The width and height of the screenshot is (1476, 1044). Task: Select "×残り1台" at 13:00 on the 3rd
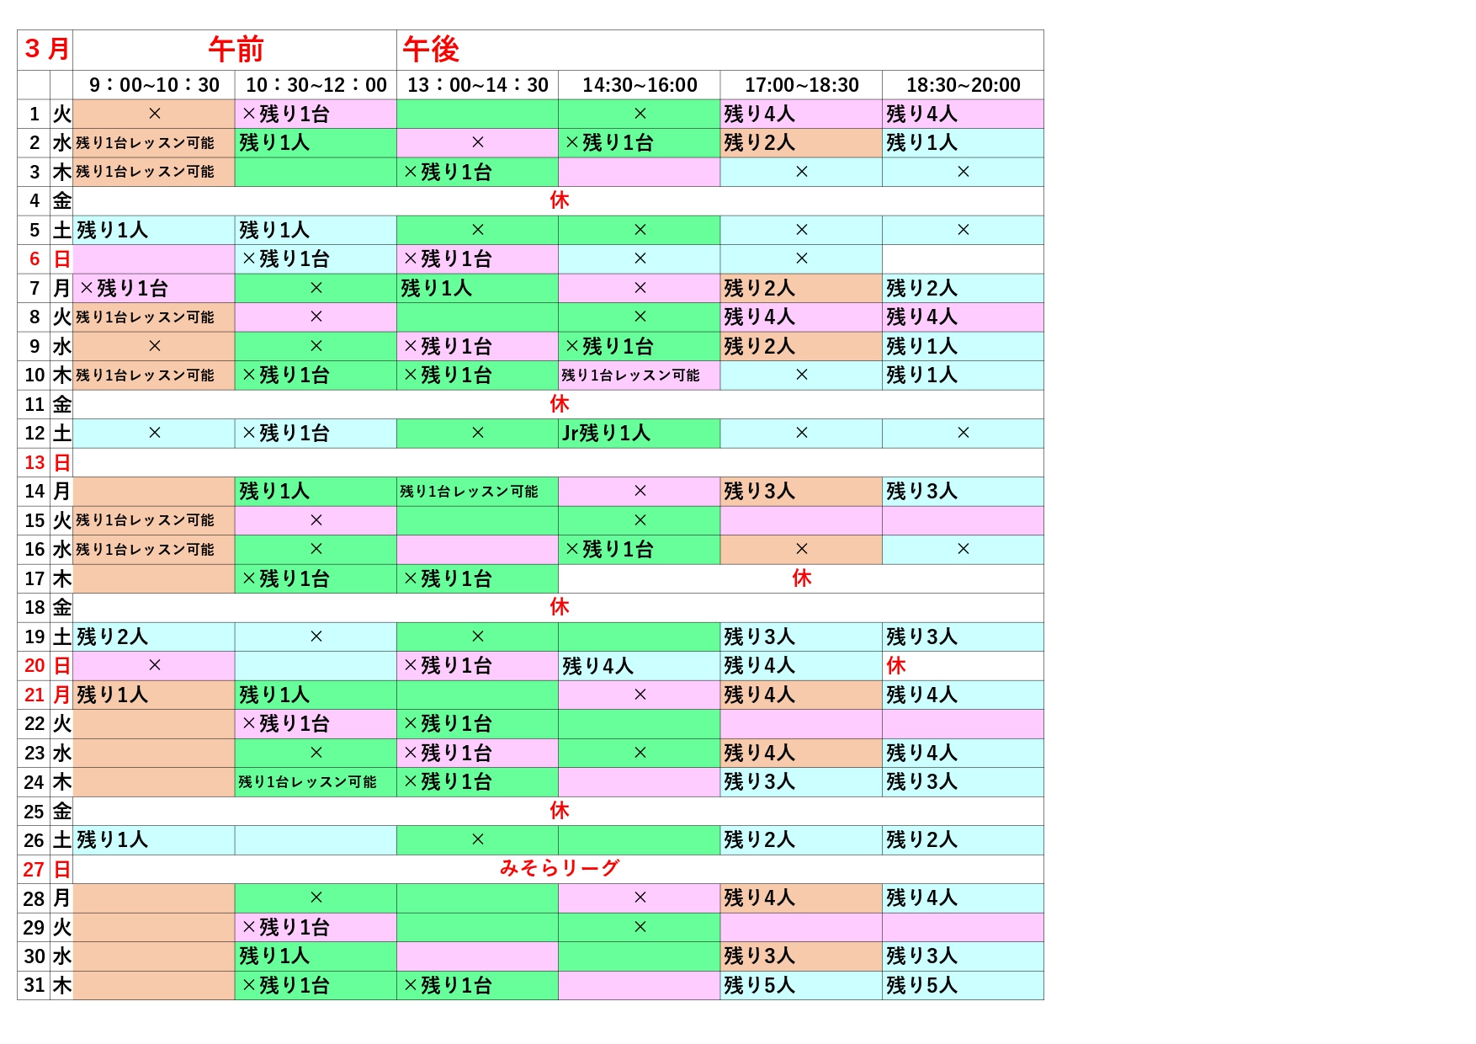point(447,172)
